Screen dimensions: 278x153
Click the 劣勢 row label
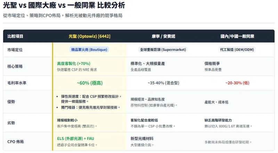point(11,123)
